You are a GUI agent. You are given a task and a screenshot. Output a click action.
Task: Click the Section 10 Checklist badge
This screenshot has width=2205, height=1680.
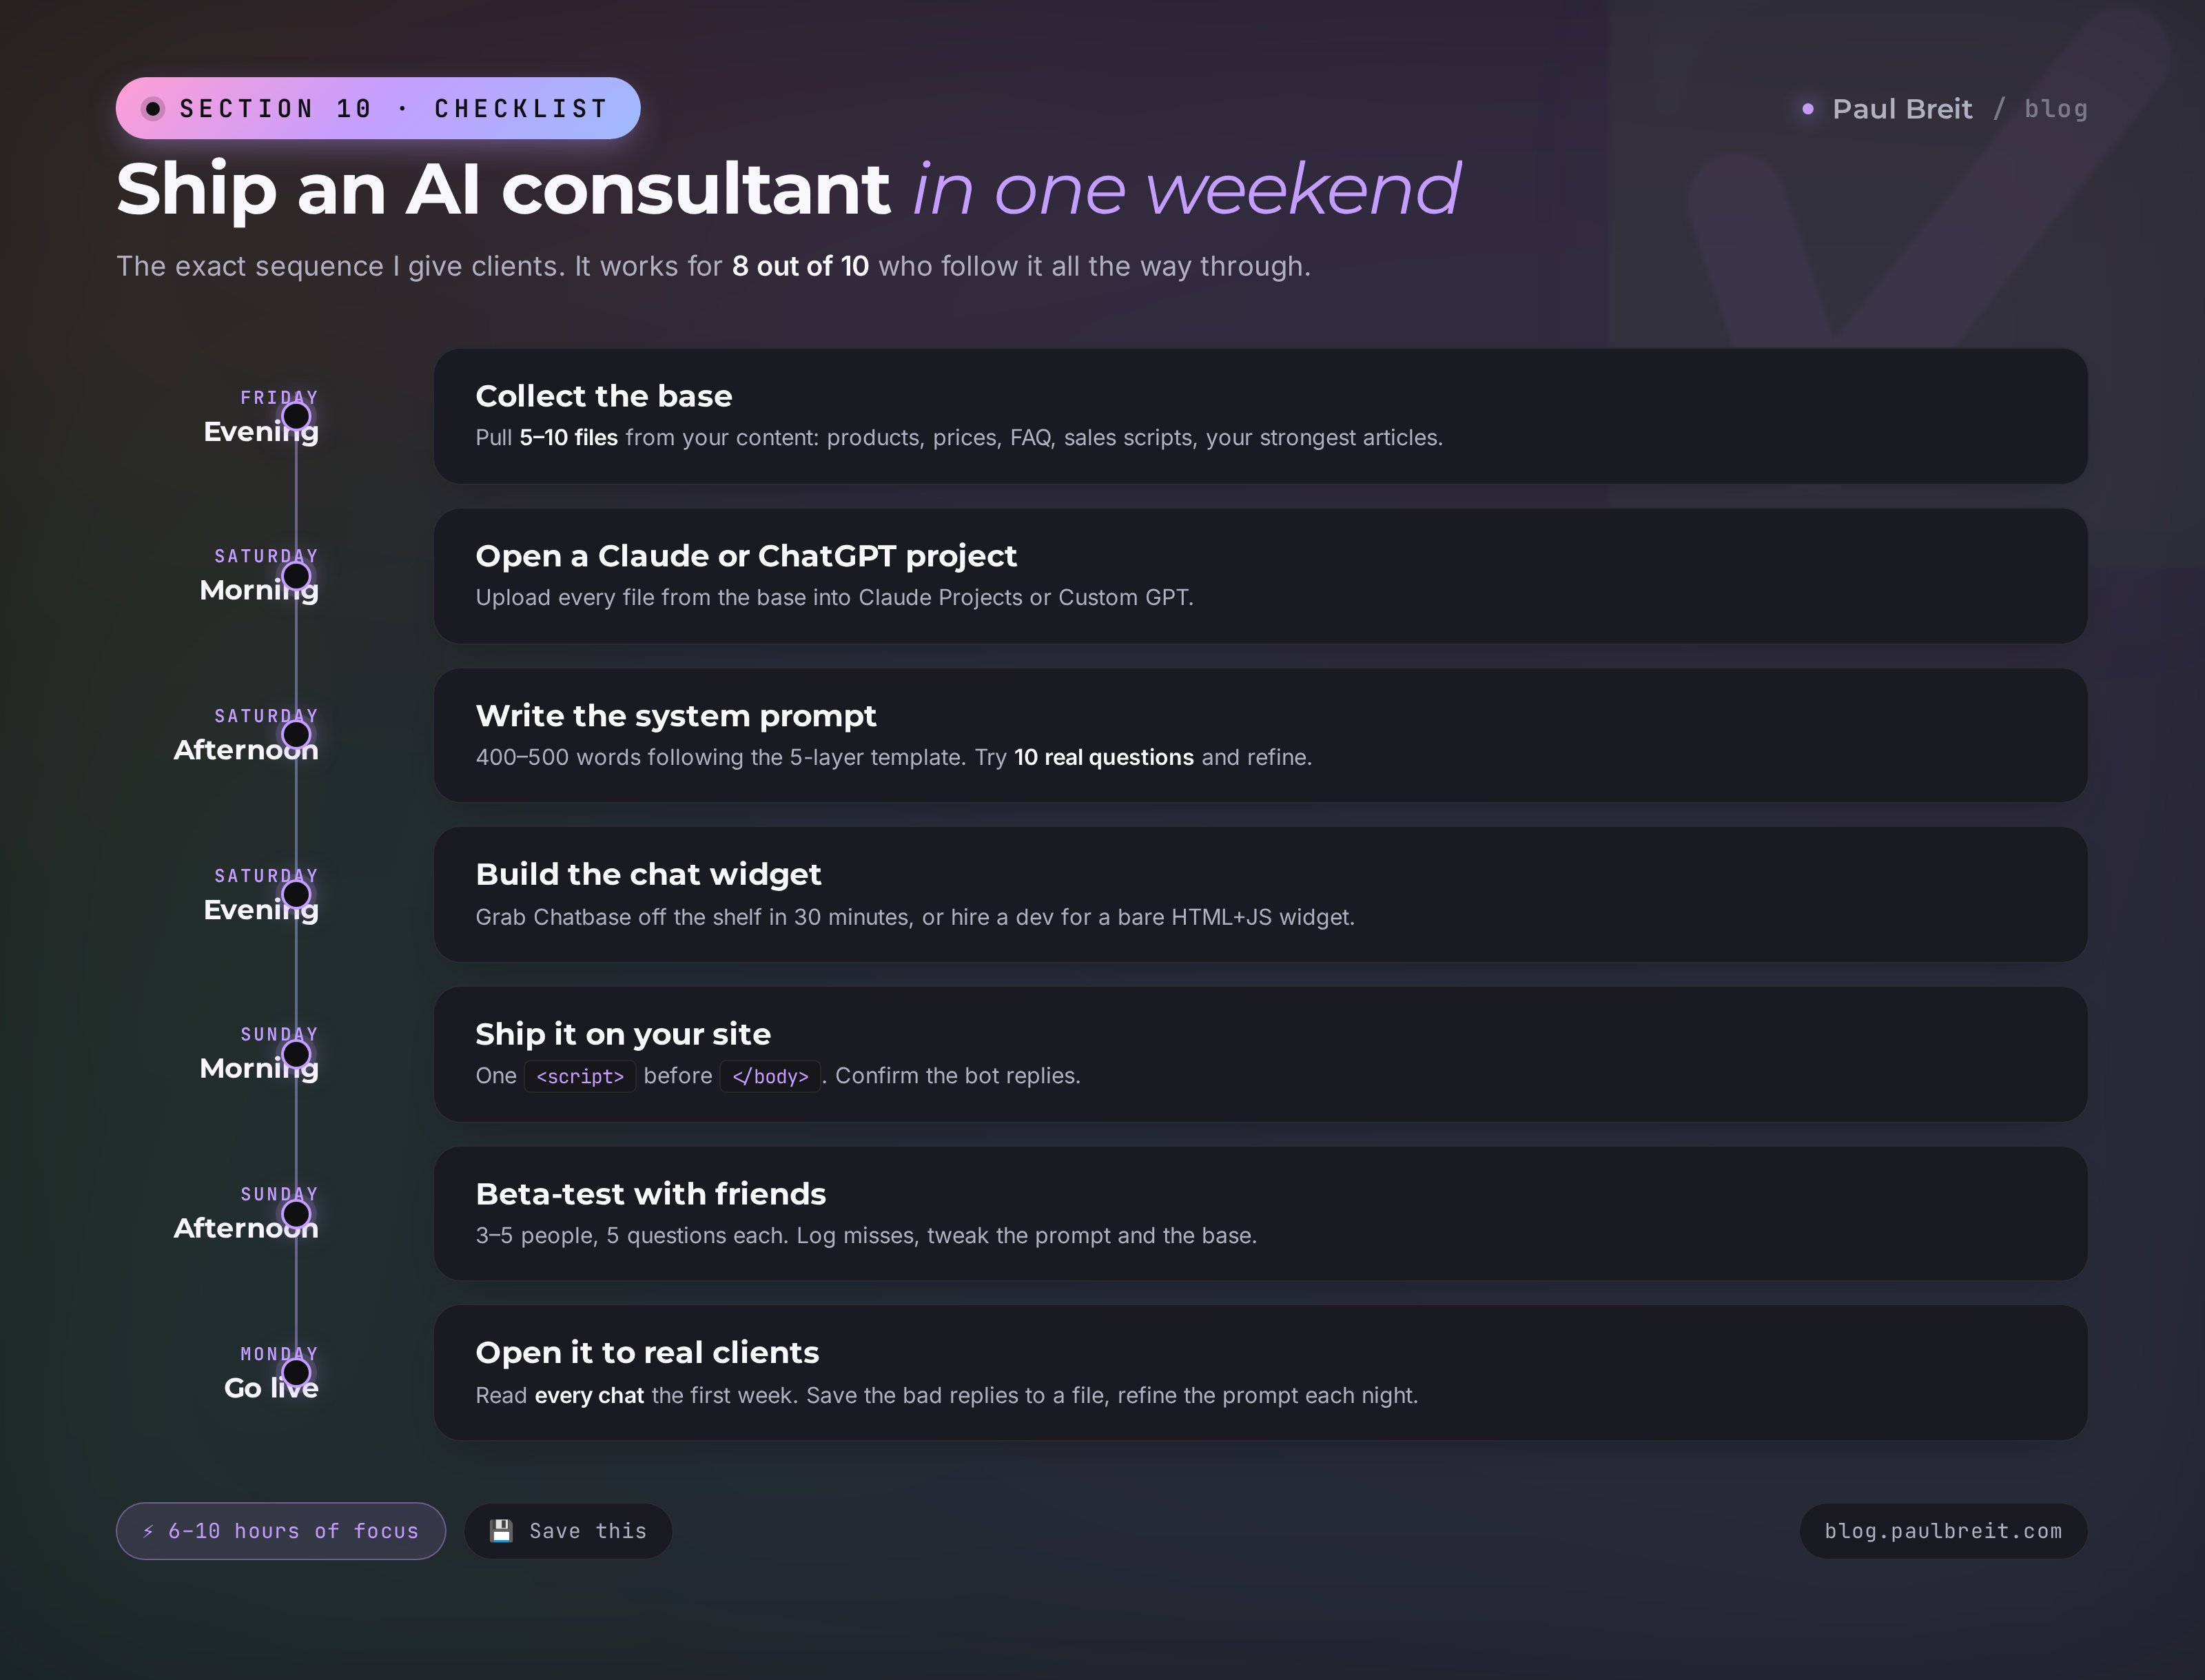378,108
